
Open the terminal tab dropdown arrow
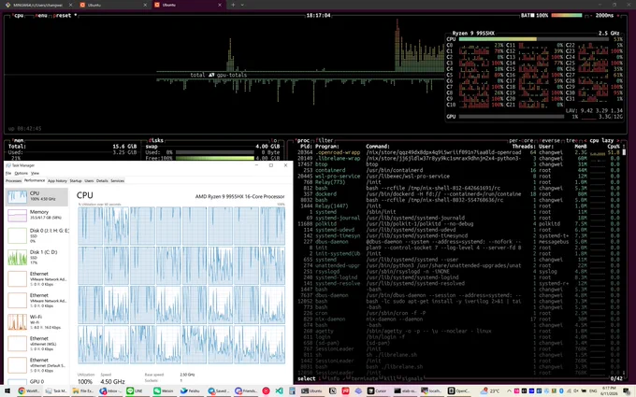click(x=242, y=5)
